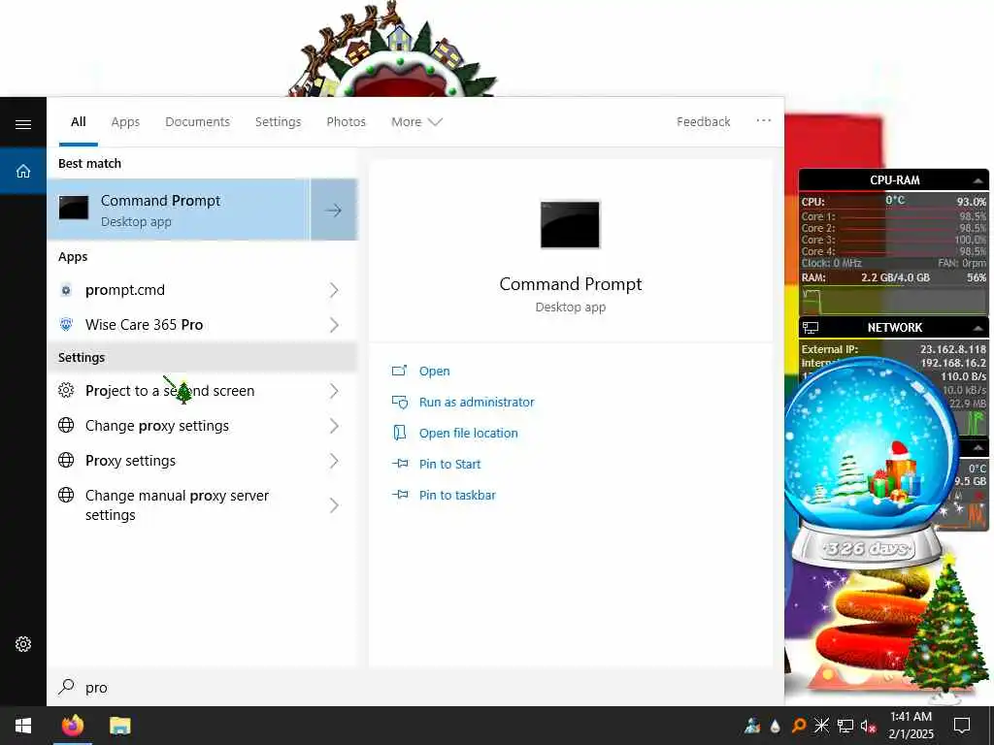994x745 pixels.
Task: Click the prompt.cmd file icon
Action: 66,290
